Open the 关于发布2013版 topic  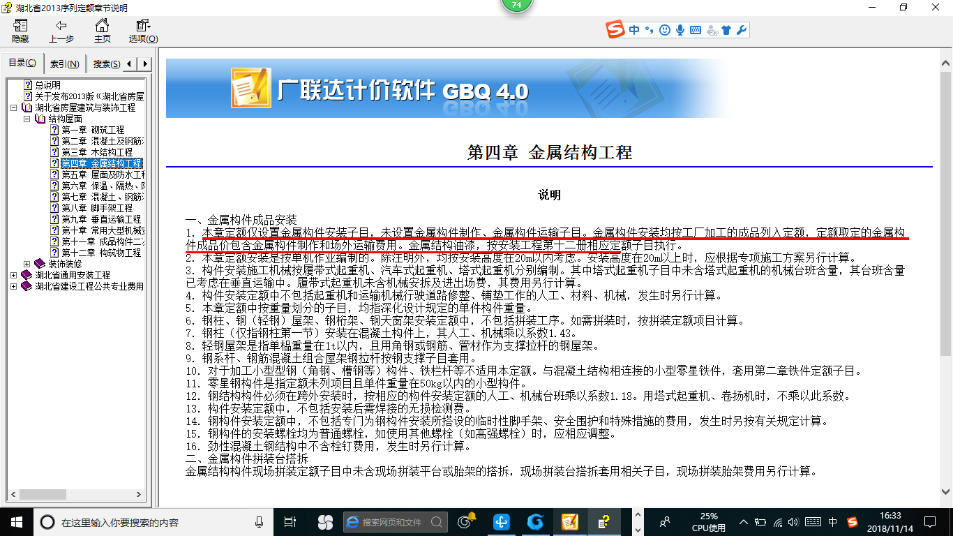(x=89, y=96)
